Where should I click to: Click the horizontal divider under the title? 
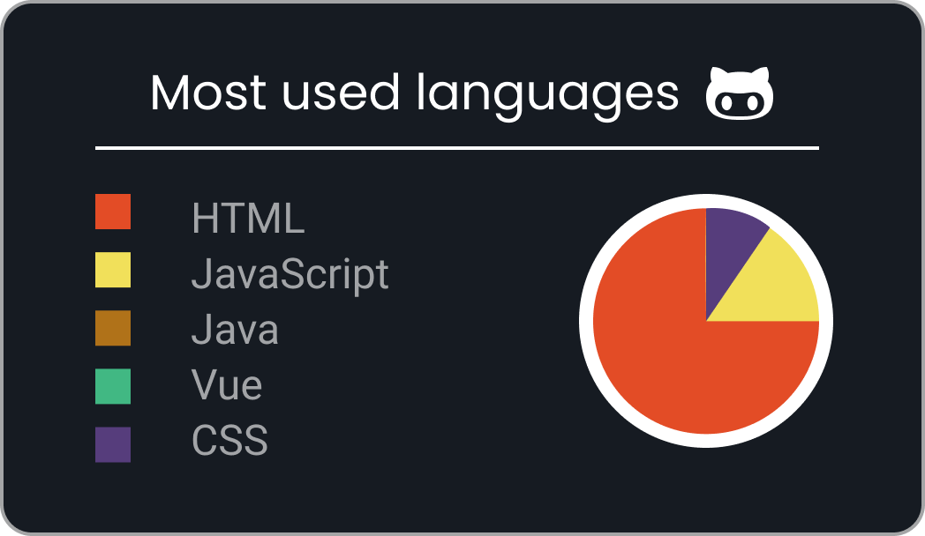(x=457, y=148)
